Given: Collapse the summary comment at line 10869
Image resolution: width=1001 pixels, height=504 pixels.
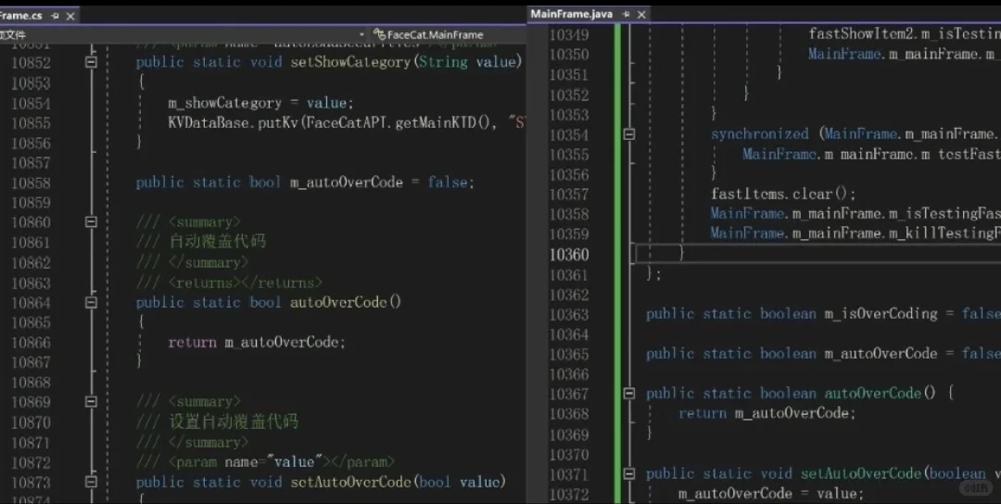Looking at the screenshot, I should [x=91, y=402].
